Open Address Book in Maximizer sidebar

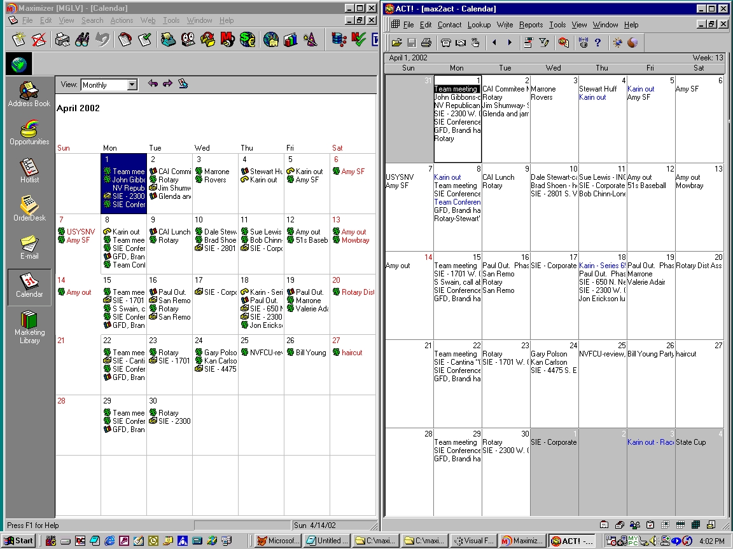pyautogui.click(x=29, y=94)
